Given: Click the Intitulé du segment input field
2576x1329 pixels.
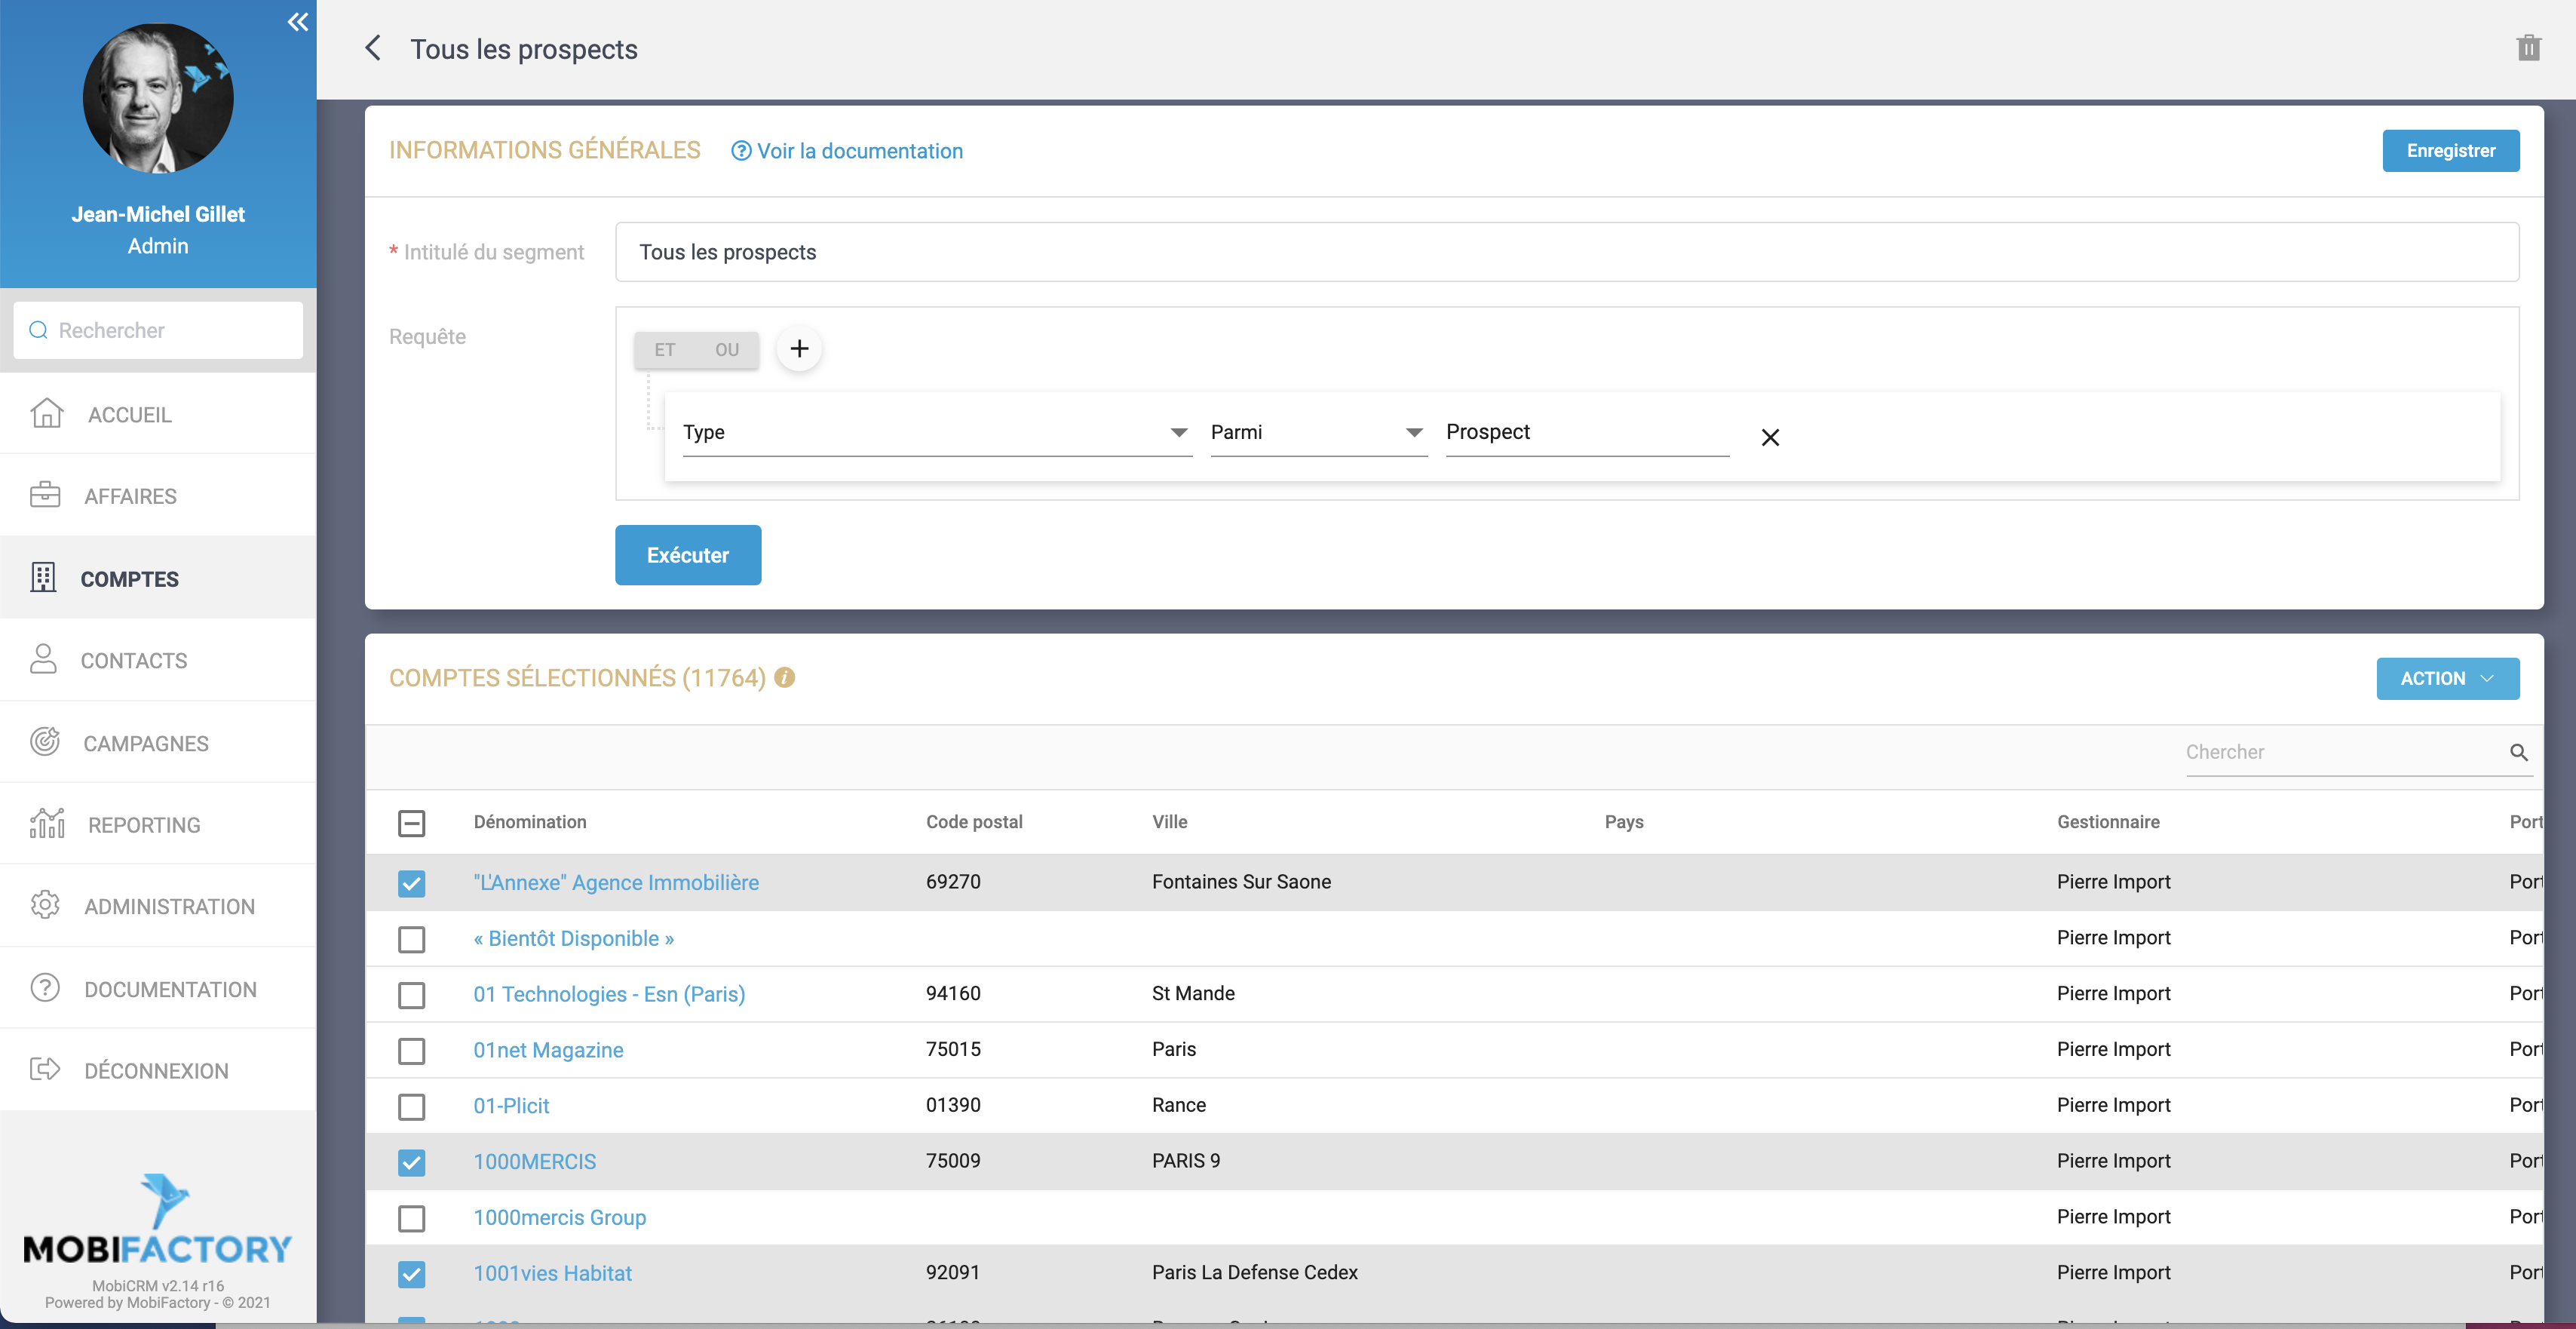Looking at the screenshot, I should point(1566,252).
